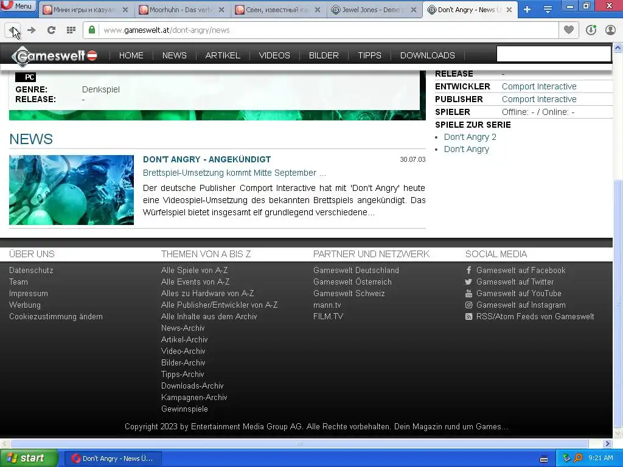Open the Don't Angry 2 series link
The image size is (623, 467).
(470, 137)
